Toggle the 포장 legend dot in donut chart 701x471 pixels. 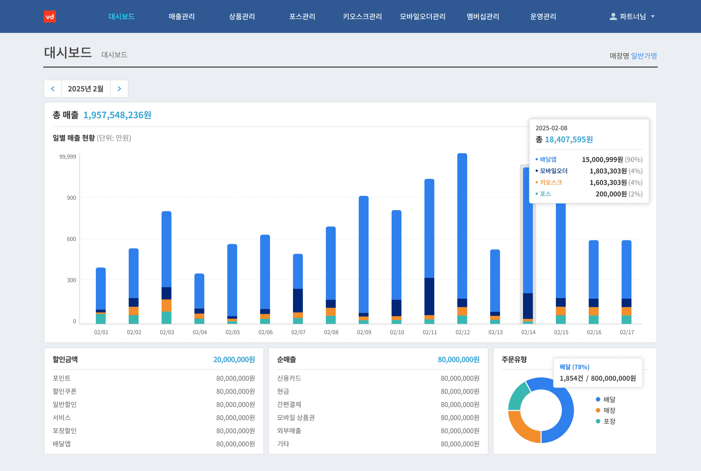pyautogui.click(x=598, y=421)
